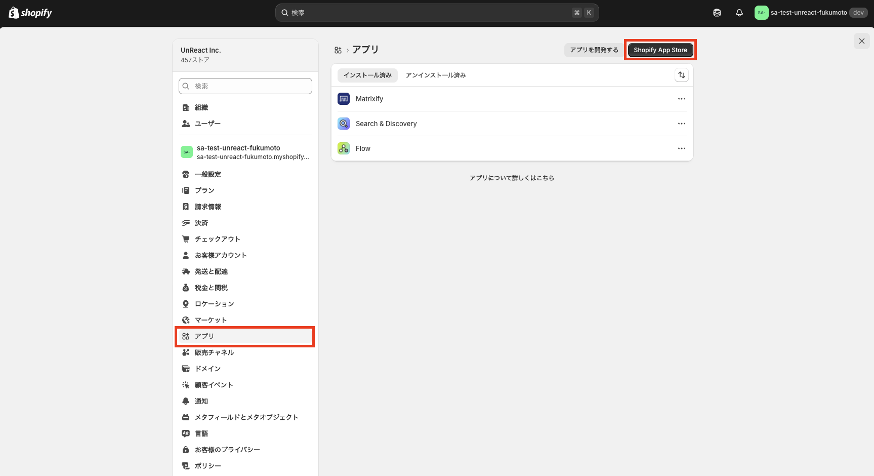The image size is (874, 476).
Task: Click the Shopify App Store button
Action: [660, 50]
